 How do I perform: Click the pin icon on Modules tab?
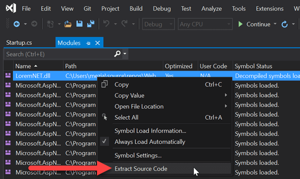[88, 43]
